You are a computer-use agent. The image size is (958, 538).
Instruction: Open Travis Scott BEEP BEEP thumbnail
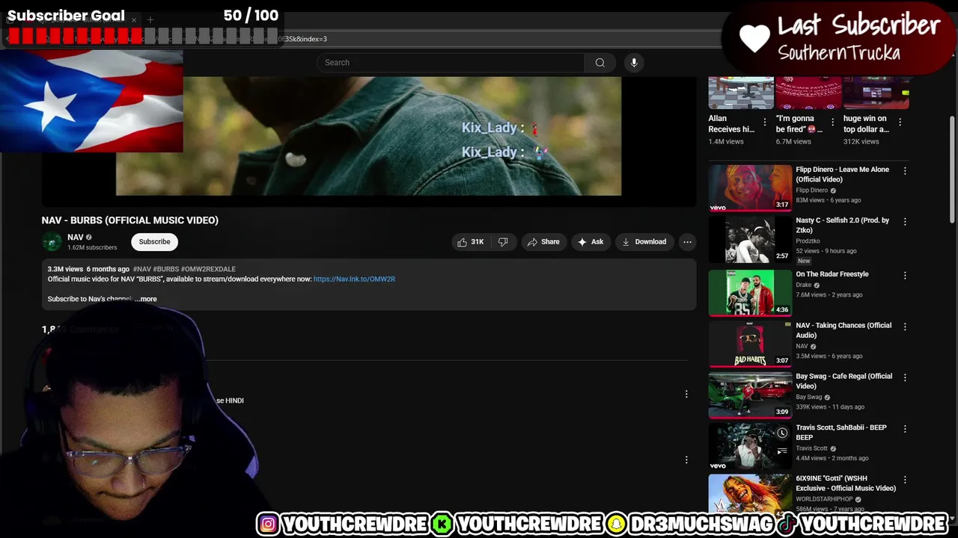point(750,446)
